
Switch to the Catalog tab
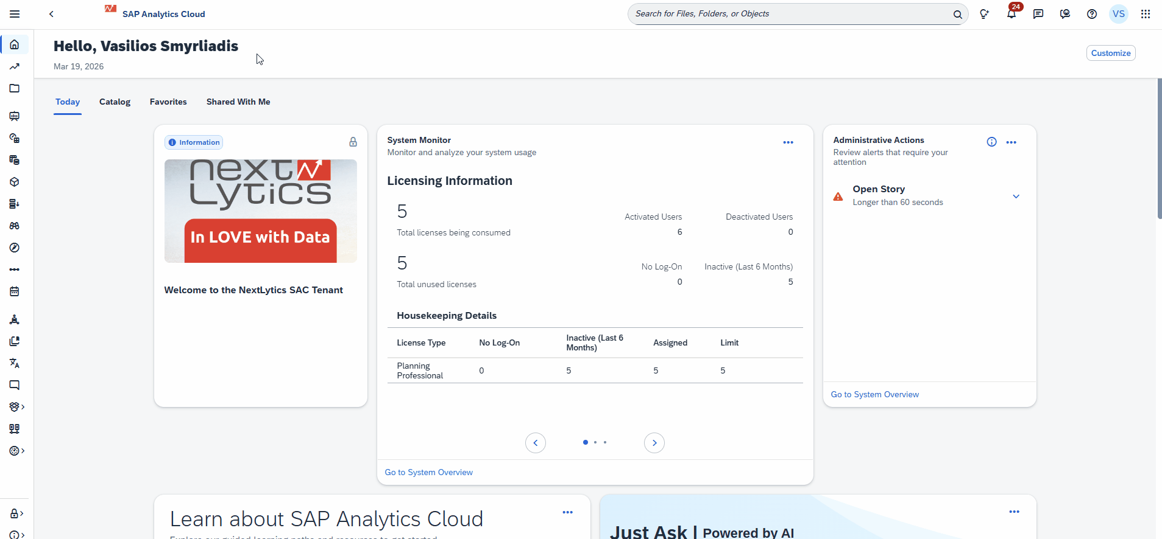pyautogui.click(x=115, y=102)
